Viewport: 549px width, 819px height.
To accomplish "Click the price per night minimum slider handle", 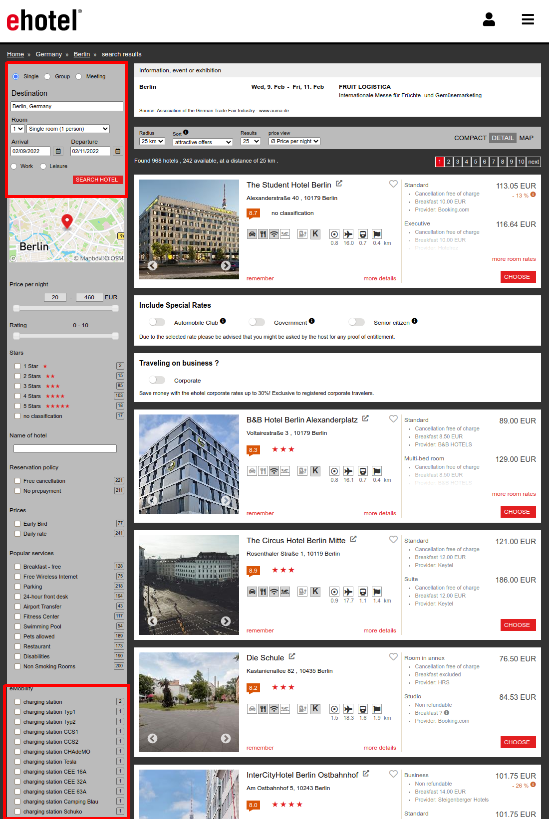I will point(16,308).
